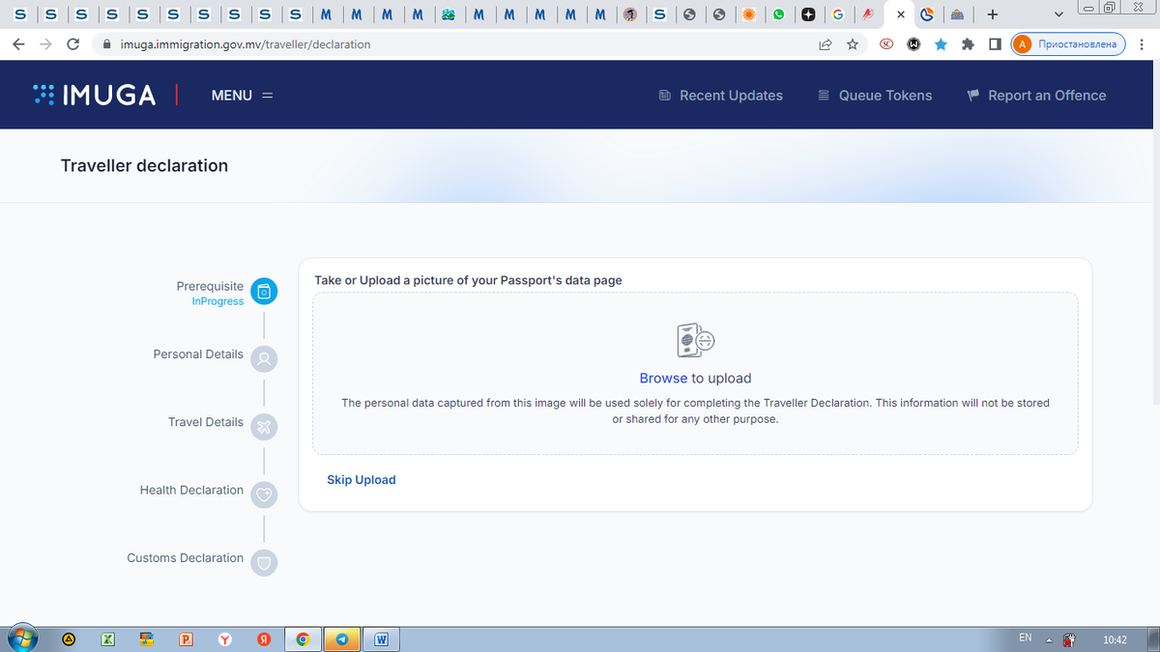The image size is (1160, 652).
Task: Open the MENU hamburger
Action: tap(243, 96)
